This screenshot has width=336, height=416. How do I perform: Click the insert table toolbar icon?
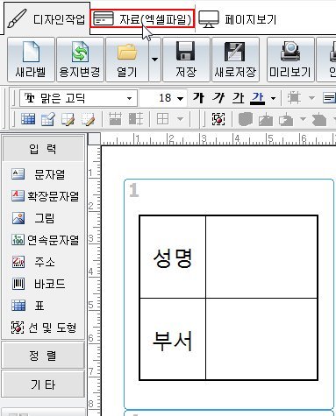[28, 119]
